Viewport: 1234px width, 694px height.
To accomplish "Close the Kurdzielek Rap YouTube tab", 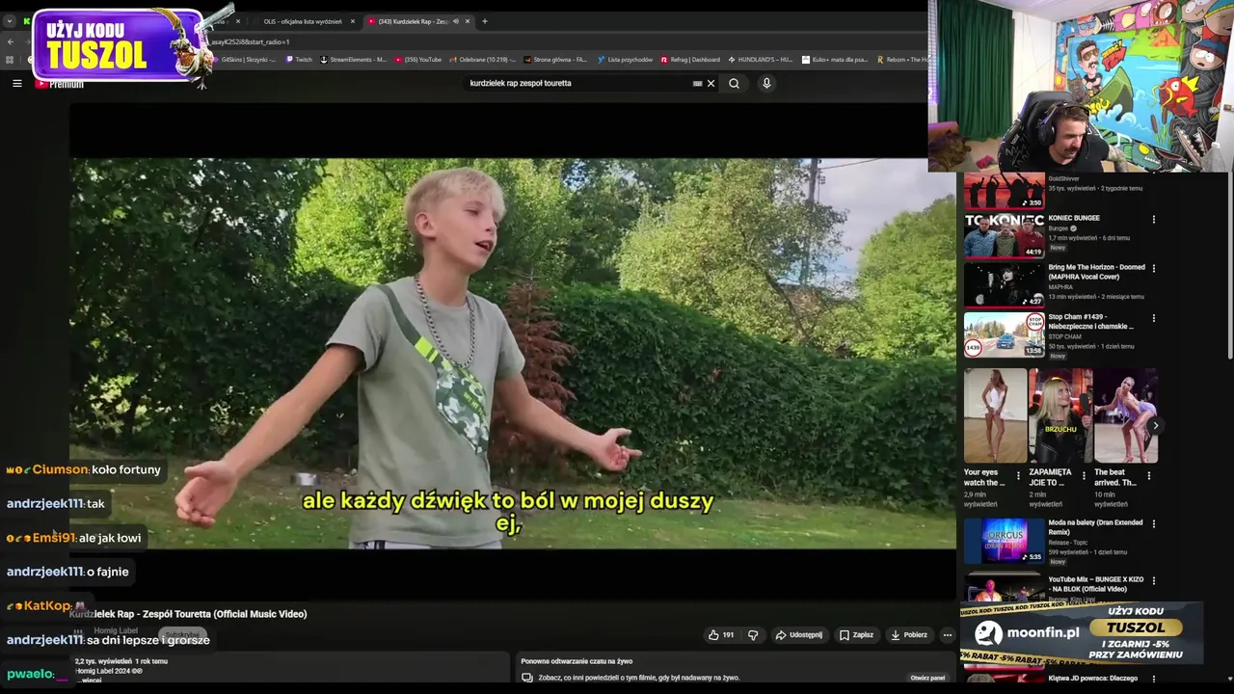I will pyautogui.click(x=468, y=21).
